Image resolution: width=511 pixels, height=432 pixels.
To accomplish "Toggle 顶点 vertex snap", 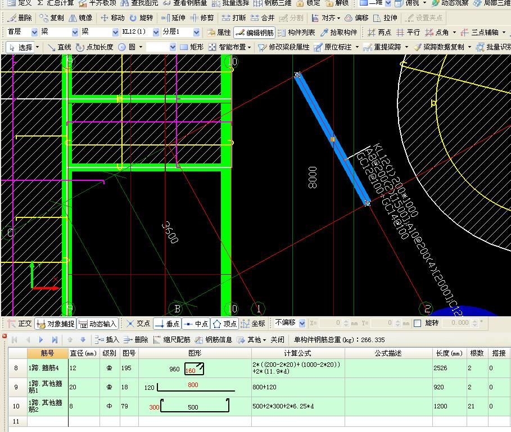I will coord(224,324).
